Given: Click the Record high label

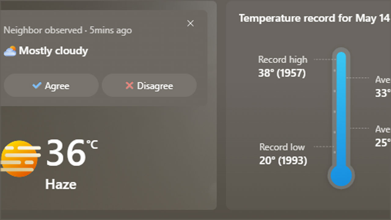Looking at the screenshot, I should 283,60.
